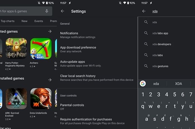Tap the search for apps & games field
The image size is (195, 129).
(x=26, y=11)
